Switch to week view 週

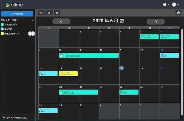(49, 13)
